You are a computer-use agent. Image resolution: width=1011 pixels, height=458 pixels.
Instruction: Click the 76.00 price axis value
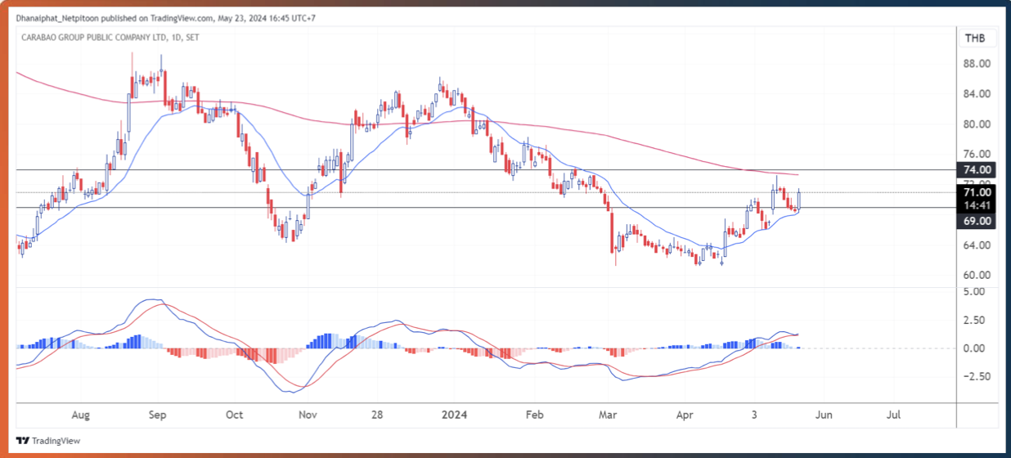pos(978,154)
